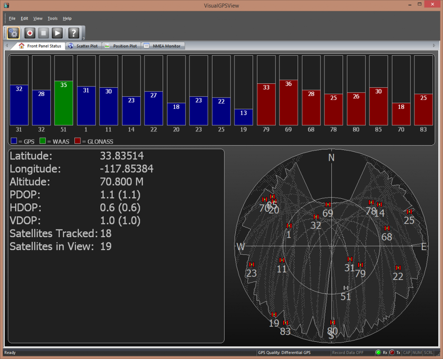Click the globe icon on Scatter Plot tab
This screenshot has width=443, height=359.
point(71,45)
